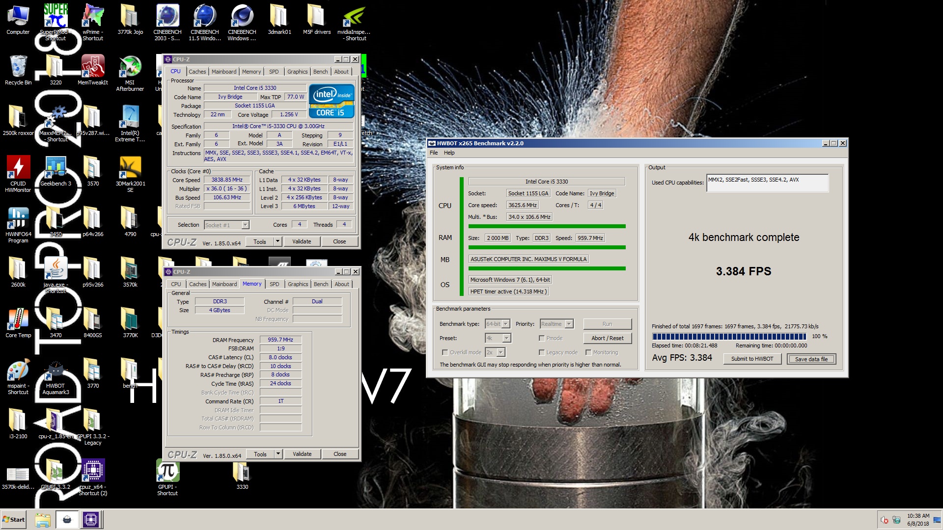Switch to SPD tab in lower CPU-Z
Screen dimensions: 943x530
[275, 284]
